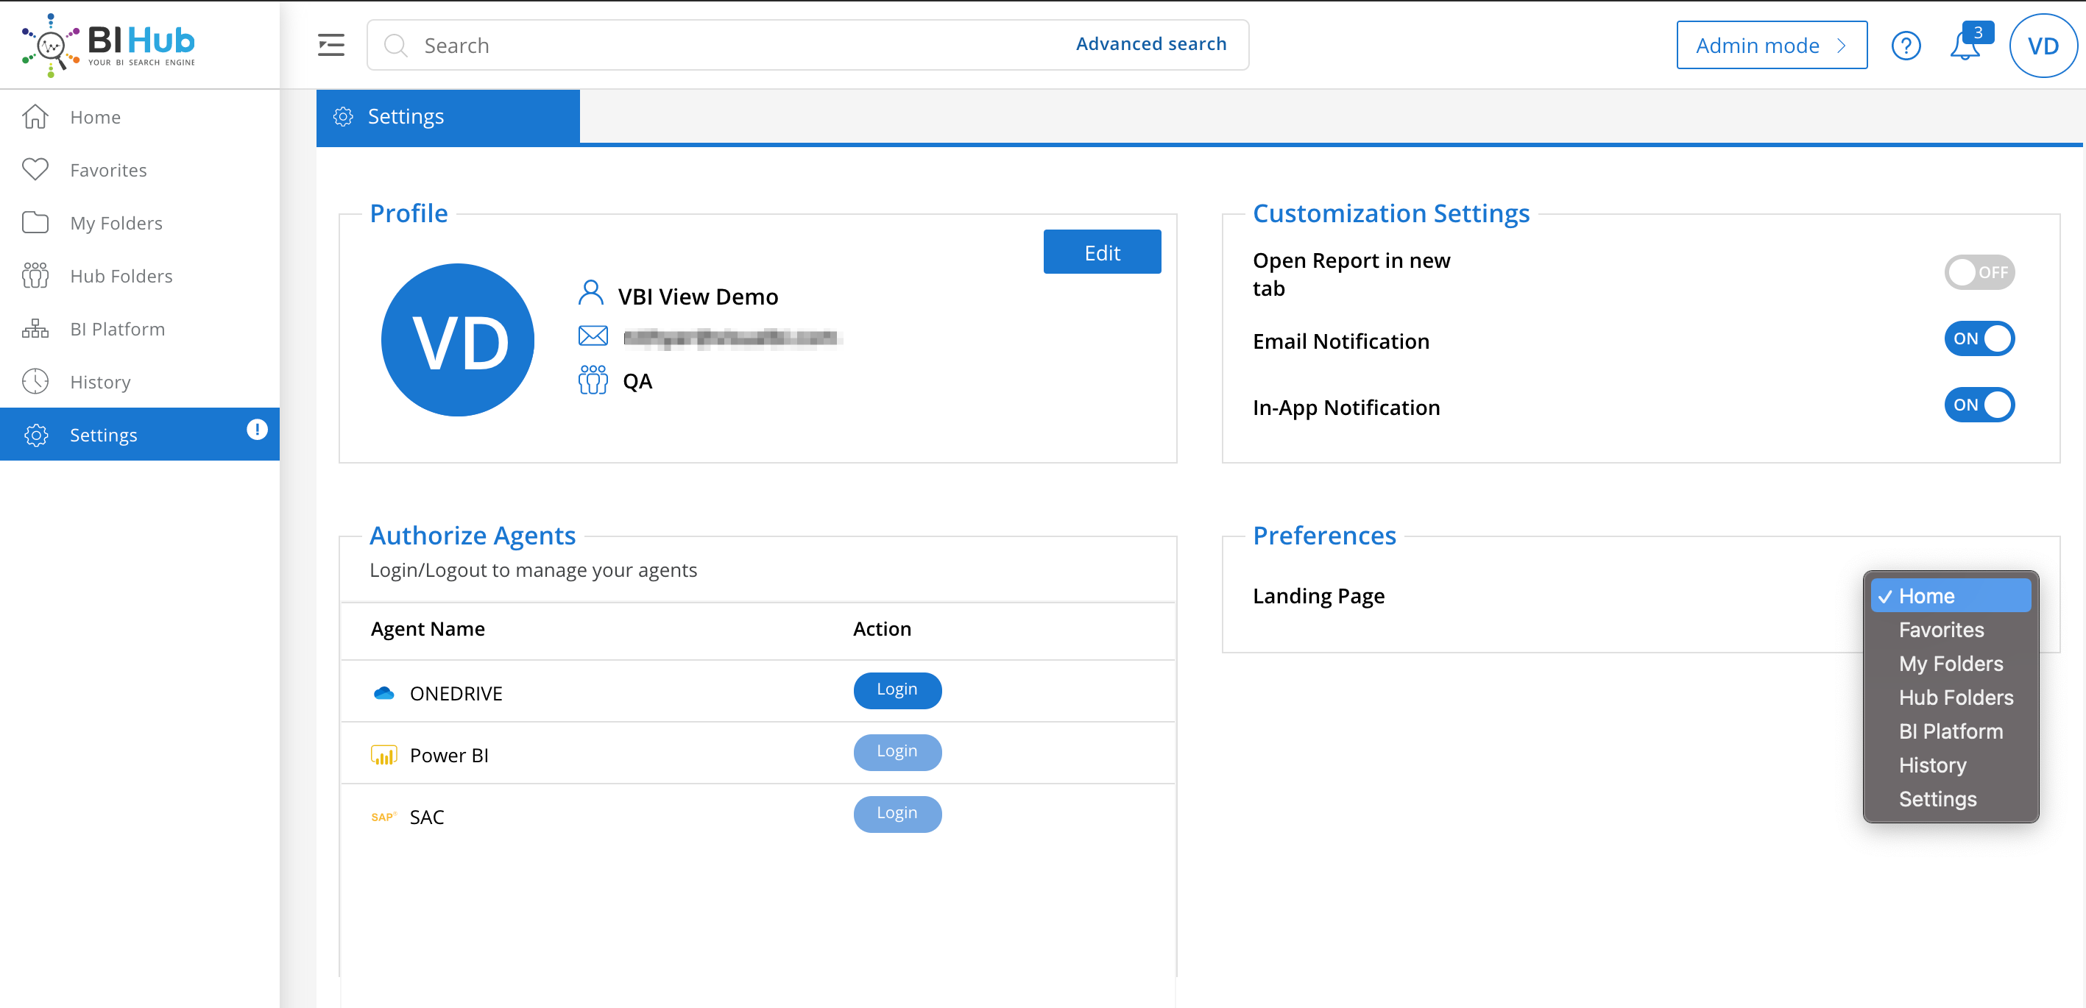Click the Advanced search link
The image size is (2086, 1008).
(x=1150, y=44)
